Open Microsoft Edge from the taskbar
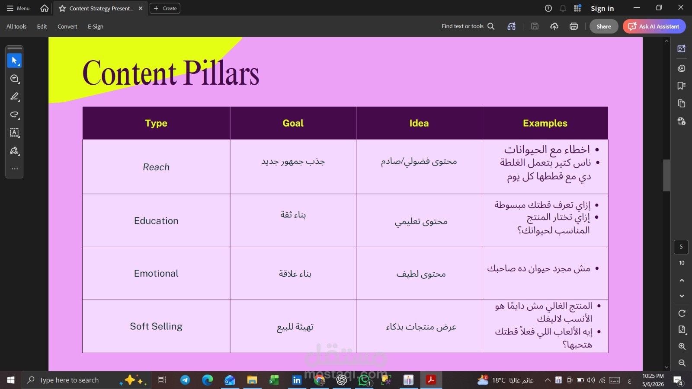This screenshot has width=692, height=389. (x=208, y=380)
